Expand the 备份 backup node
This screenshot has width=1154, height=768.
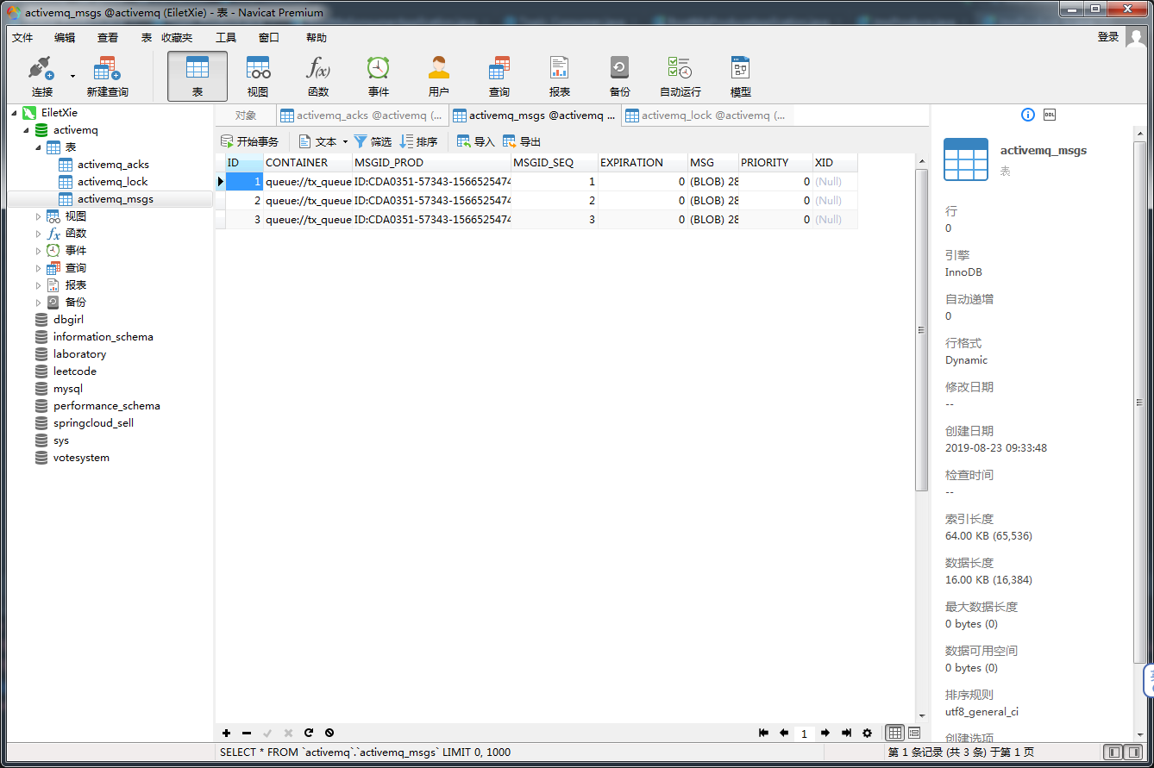[39, 303]
